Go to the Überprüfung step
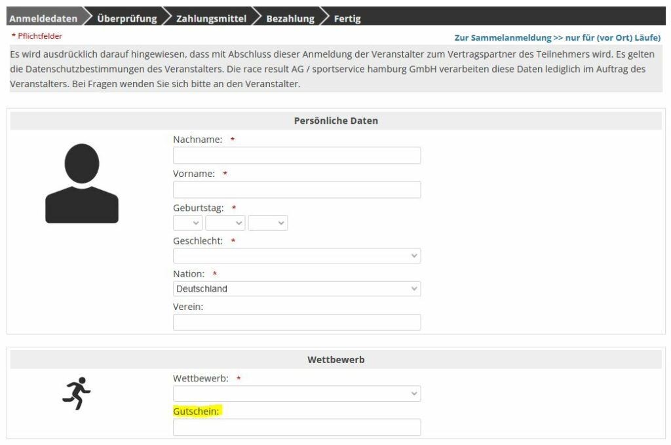Image resolution: width=671 pixels, height=445 pixels. click(127, 18)
